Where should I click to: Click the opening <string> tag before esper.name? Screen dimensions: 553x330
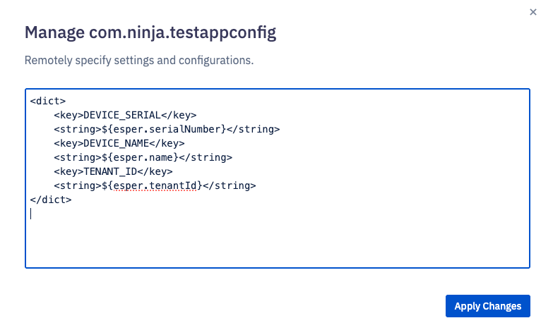74,157
